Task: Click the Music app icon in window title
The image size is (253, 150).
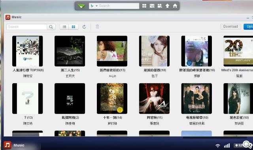Action: coord(8,17)
